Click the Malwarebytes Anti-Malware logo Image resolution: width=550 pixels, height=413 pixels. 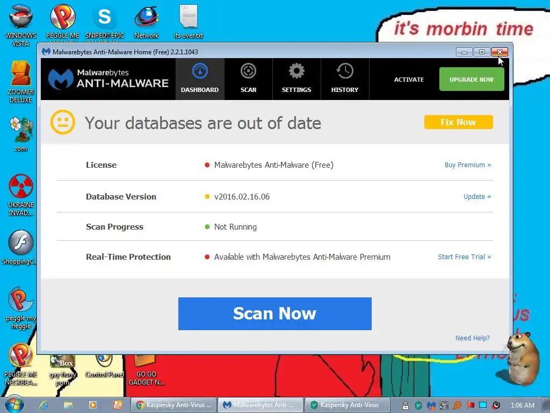click(x=108, y=79)
